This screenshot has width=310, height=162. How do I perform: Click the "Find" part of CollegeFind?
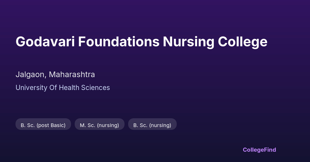pyautogui.click(x=270, y=150)
